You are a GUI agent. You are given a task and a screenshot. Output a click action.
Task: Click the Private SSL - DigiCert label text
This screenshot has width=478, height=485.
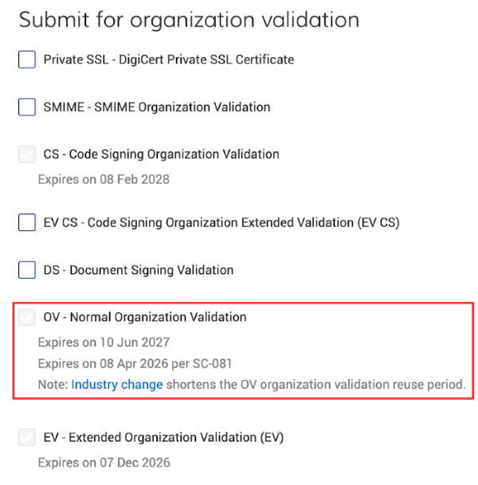pos(168,60)
